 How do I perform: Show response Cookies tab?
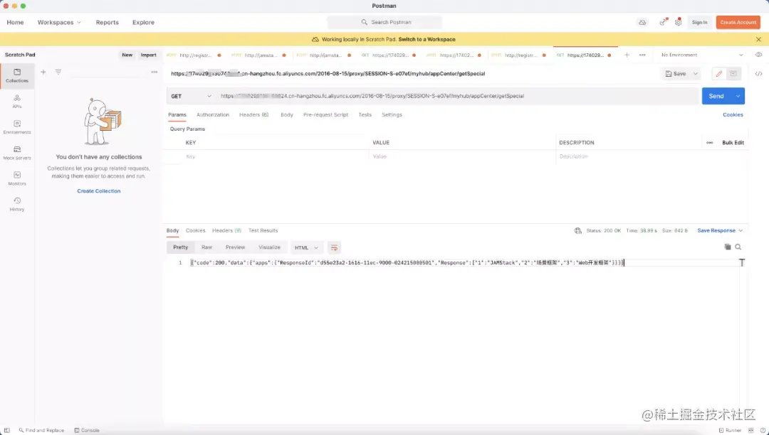pyautogui.click(x=195, y=230)
